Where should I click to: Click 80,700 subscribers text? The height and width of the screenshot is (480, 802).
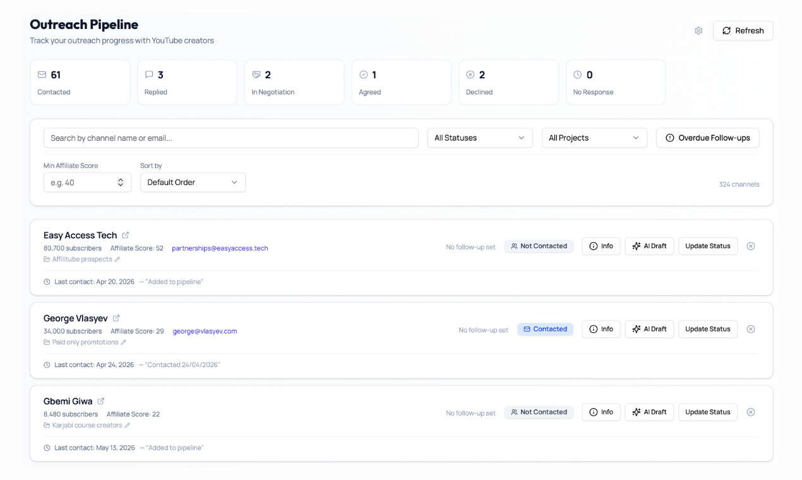[73, 248]
